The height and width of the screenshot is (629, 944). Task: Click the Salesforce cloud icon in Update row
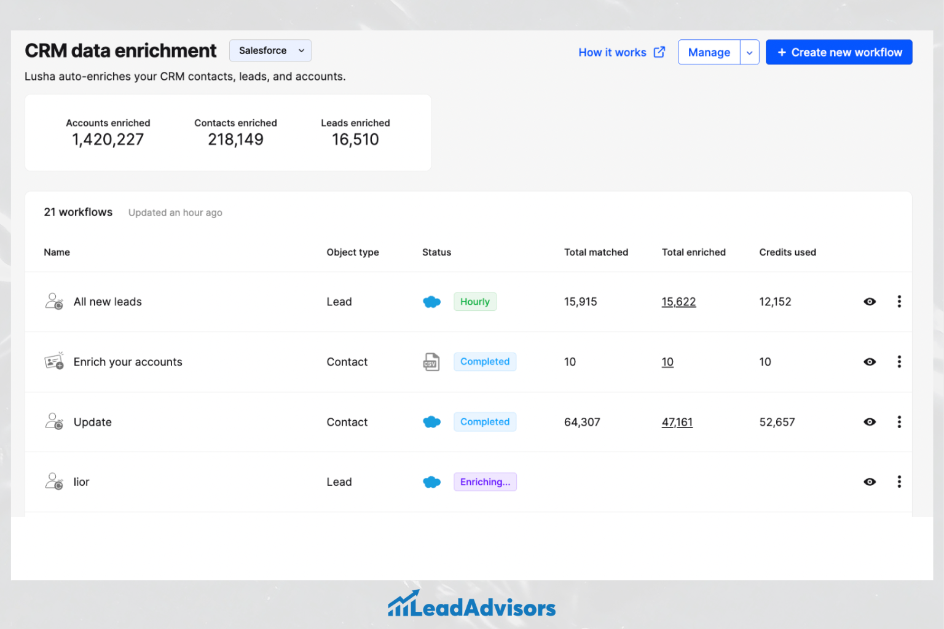(431, 422)
